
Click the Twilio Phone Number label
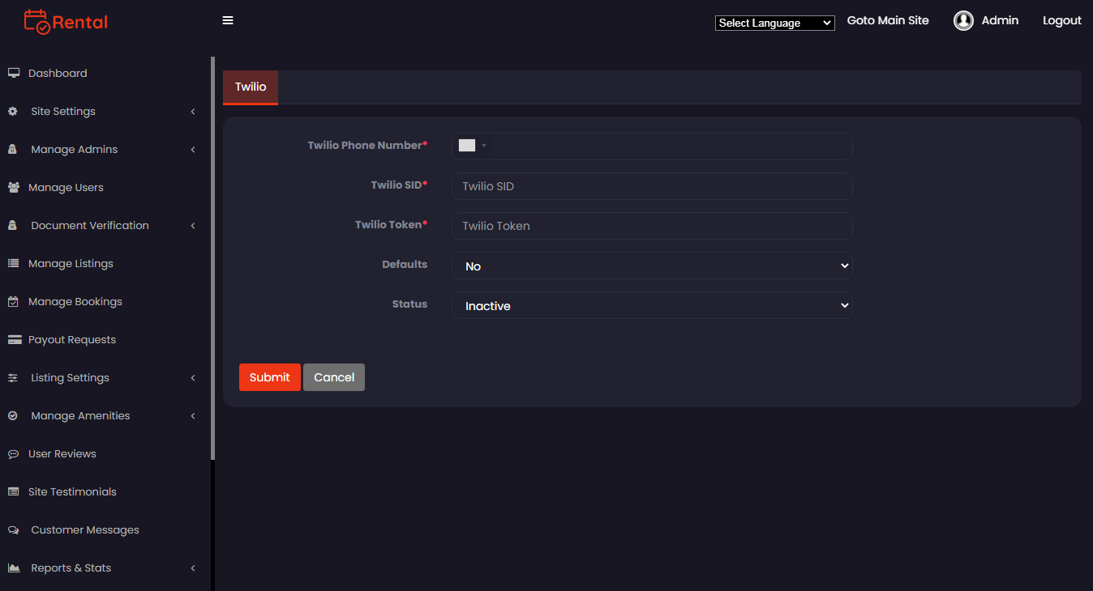click(367, 145)
